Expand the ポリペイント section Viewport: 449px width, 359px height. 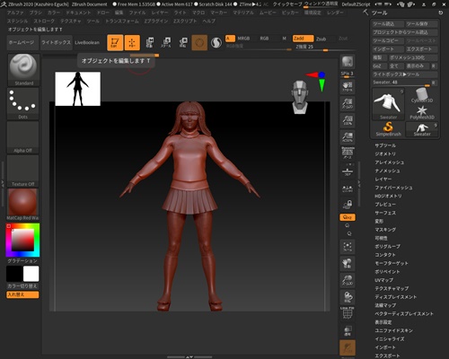[x=387, y=272]
